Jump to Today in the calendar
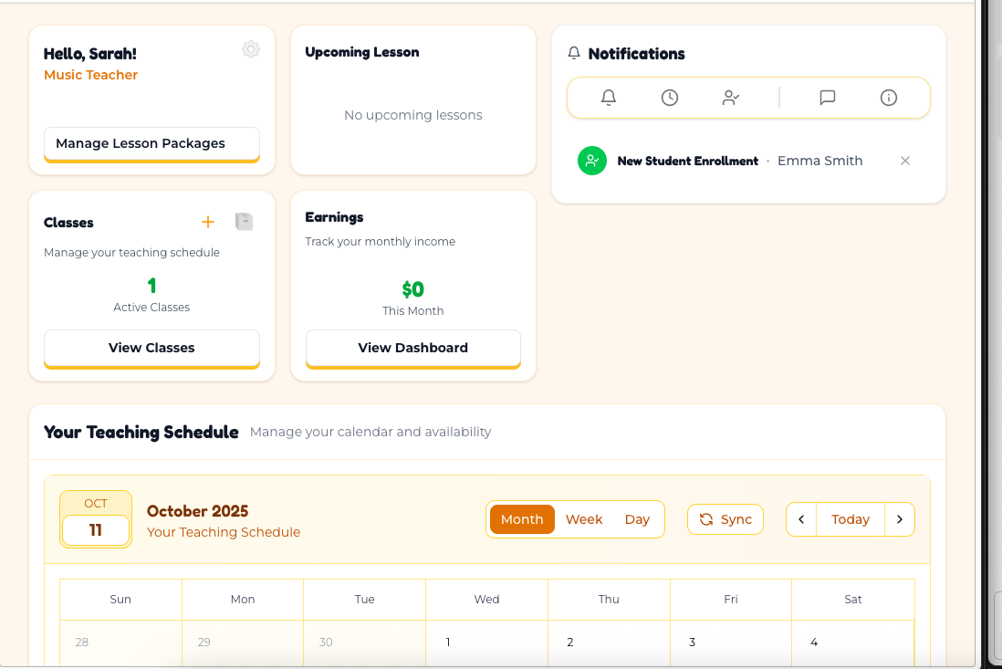The width and height of the screenshot is (1002, 669). pyautogui.click(x=851, y=519)
